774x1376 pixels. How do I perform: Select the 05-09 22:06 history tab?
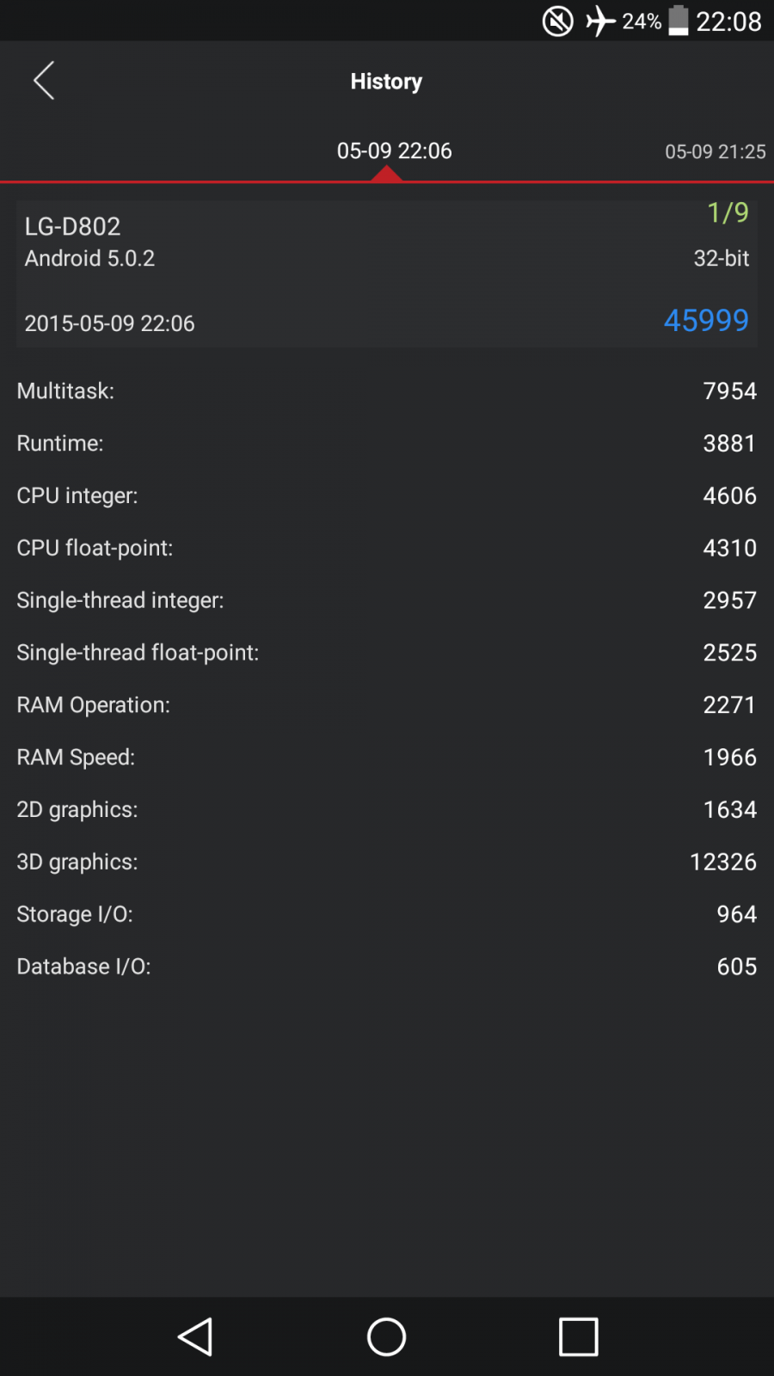pyautogui.click(x=394, y=150)
